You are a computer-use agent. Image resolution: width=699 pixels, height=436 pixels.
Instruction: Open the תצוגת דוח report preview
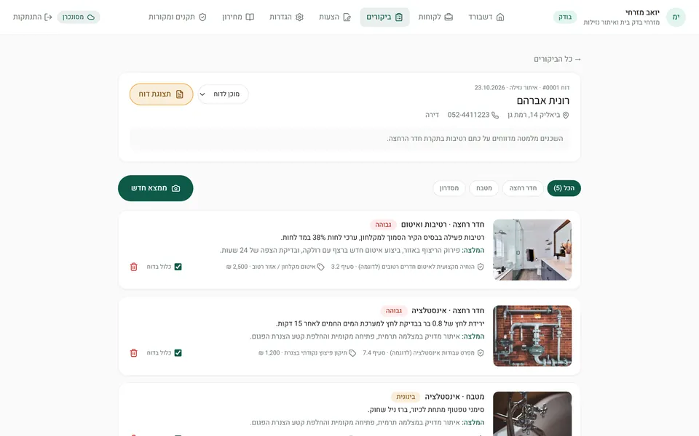[x=162, y=94]
